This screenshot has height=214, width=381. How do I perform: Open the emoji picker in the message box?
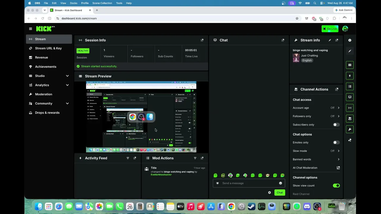[x=280, y=183]
